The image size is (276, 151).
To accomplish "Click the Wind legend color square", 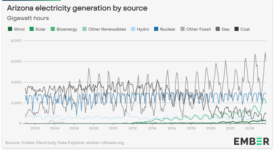I will [10, 29].
